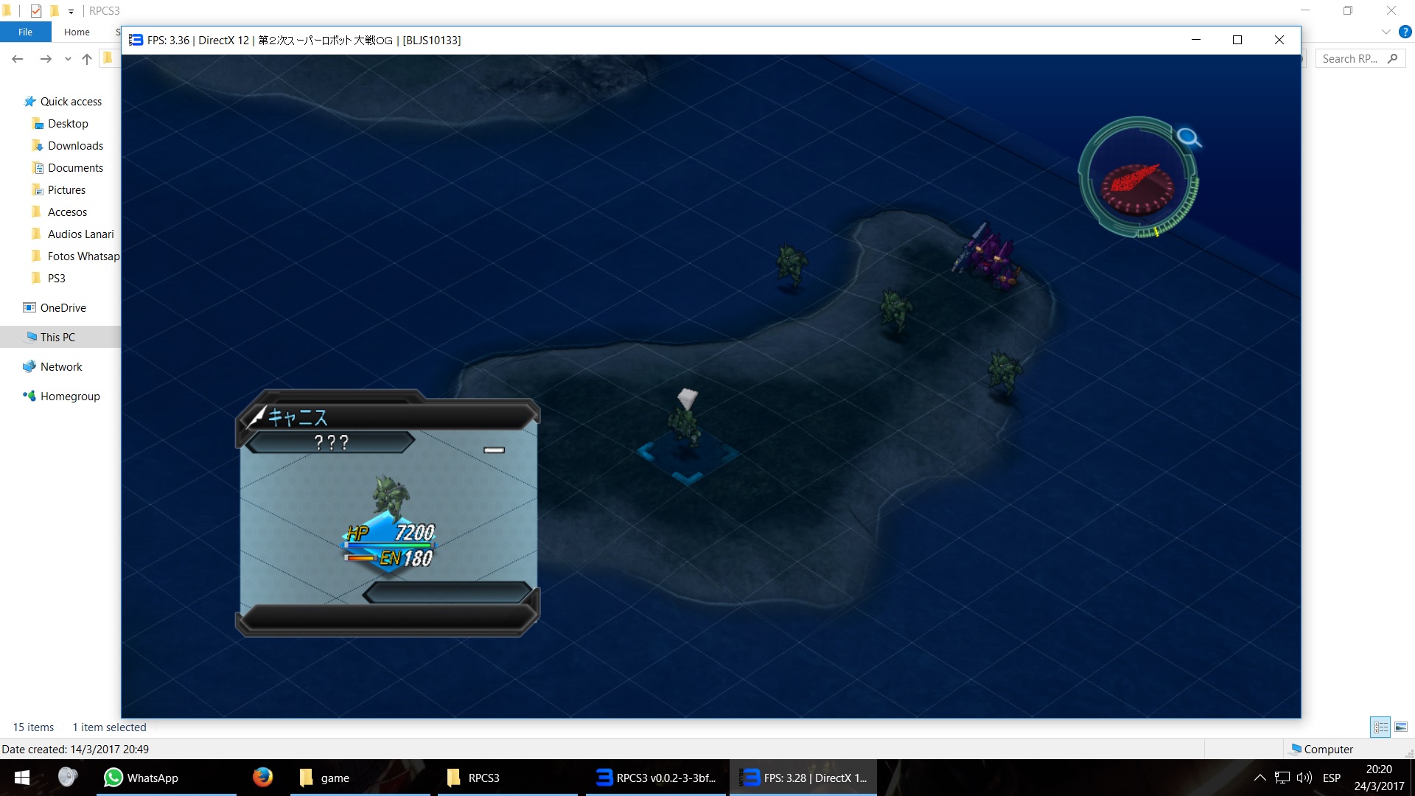Open the volume speaker tray control
Viewport: 1415px width, 796px height.
click(x=1304, y=778)
